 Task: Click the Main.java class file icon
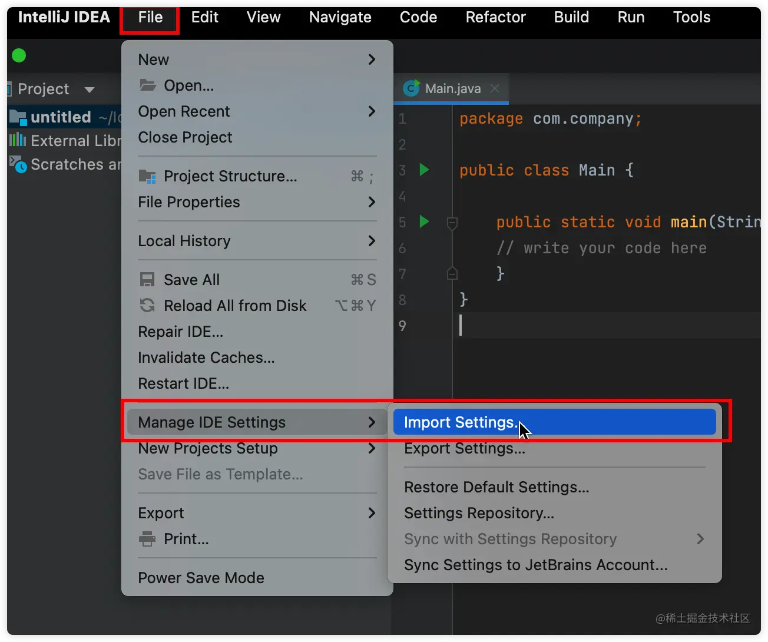411,88
